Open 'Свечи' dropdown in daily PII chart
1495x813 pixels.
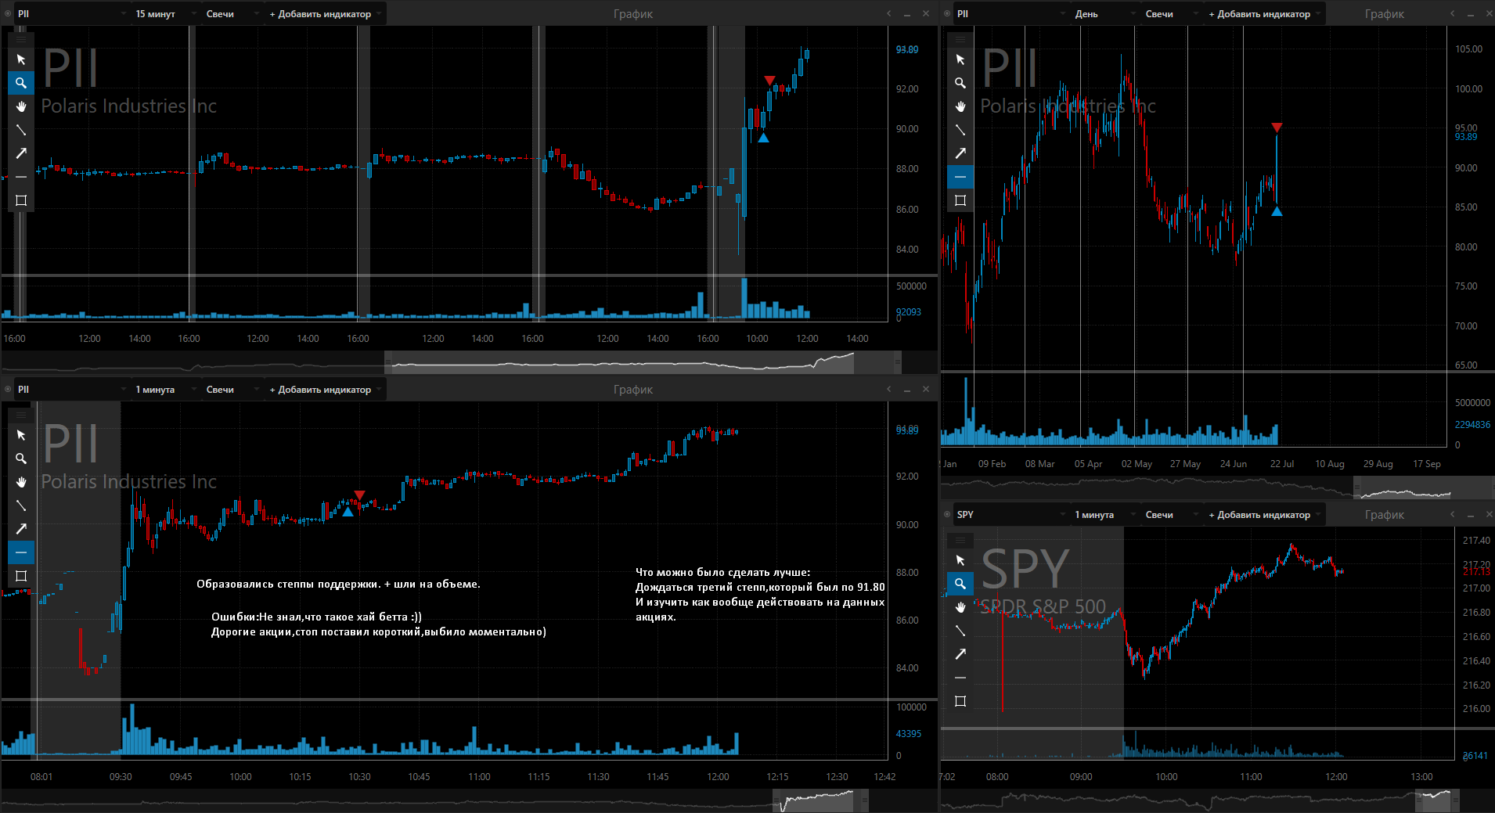[1171, 13]
